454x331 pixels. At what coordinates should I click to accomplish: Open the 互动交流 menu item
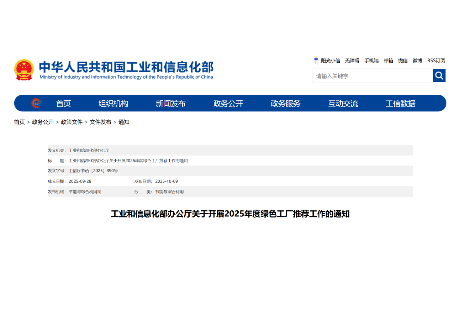click(x=343, y=104)
